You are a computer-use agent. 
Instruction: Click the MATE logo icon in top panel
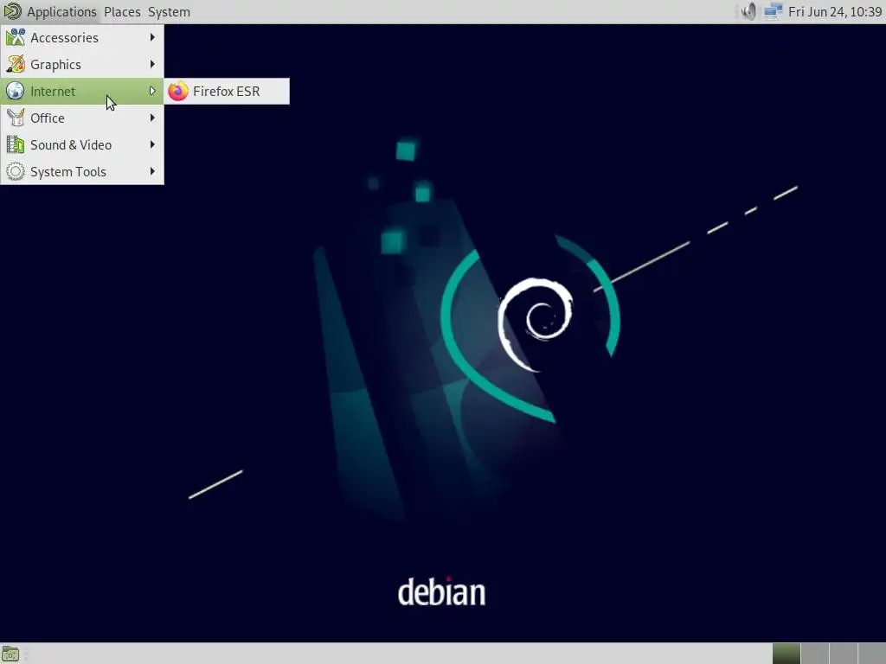click(x=12, y=11)
